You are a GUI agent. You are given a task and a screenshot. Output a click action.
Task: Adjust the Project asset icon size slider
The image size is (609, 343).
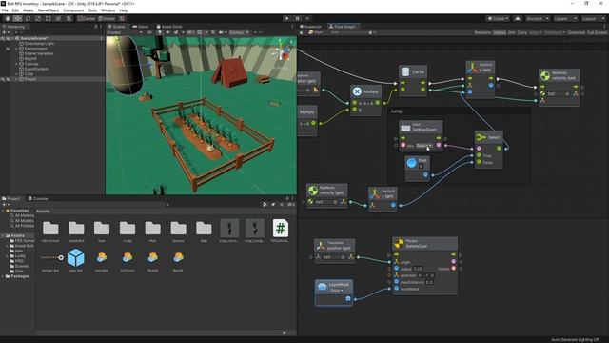pos(284,333)
